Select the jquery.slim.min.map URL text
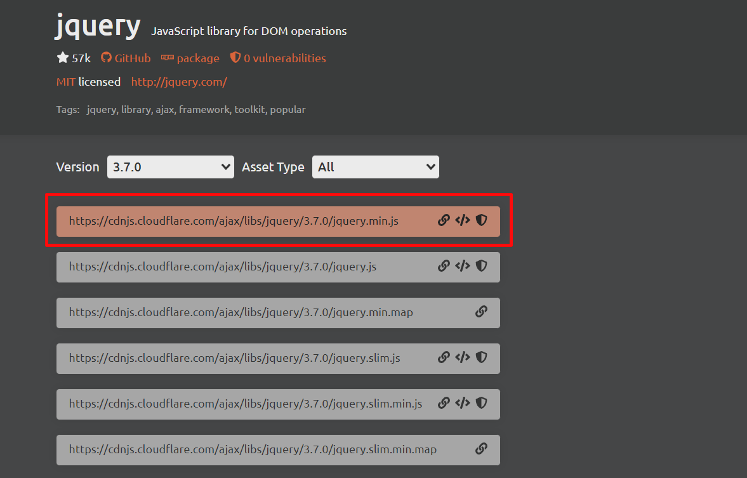Viewport: 747px width, 478px height. pos(253,449)
